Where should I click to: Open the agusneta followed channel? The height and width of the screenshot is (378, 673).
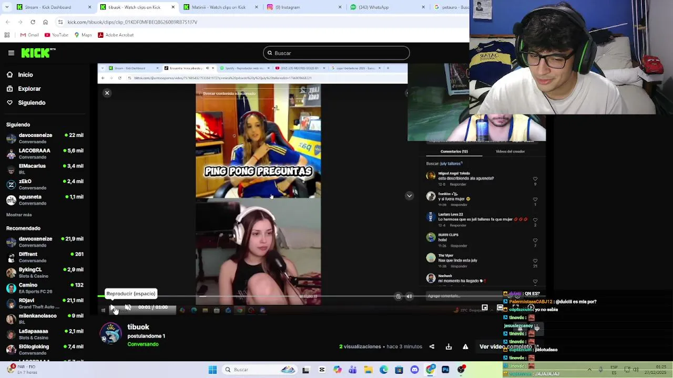point(45,199)
